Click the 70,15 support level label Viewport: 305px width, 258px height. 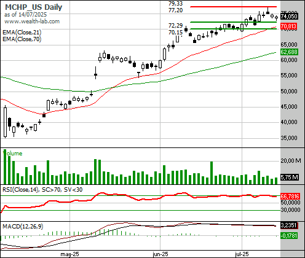(x=175, y=32)
